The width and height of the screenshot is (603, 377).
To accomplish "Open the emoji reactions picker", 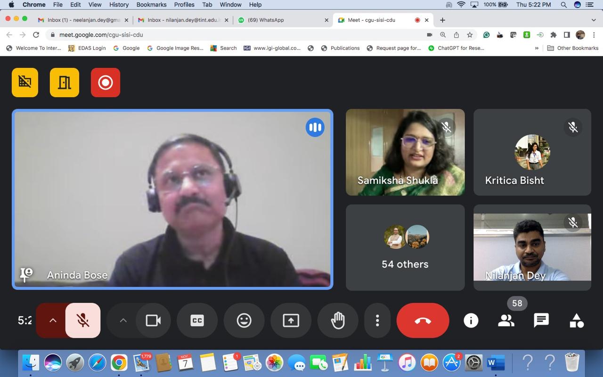I will click(x=244, y=320).
